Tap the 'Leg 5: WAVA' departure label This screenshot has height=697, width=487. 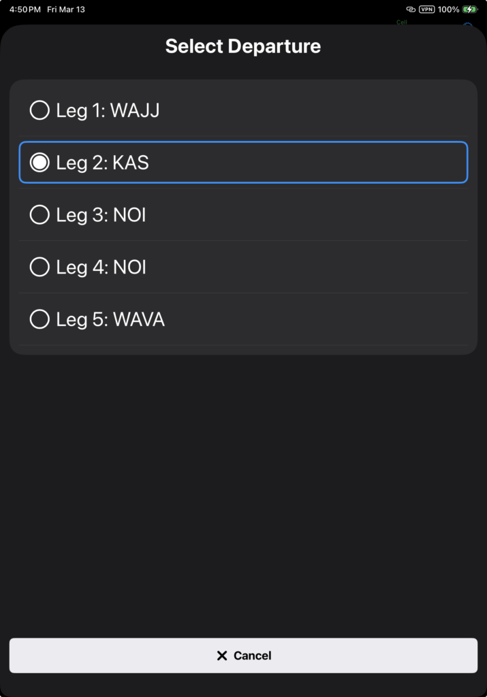click(110, 319)
